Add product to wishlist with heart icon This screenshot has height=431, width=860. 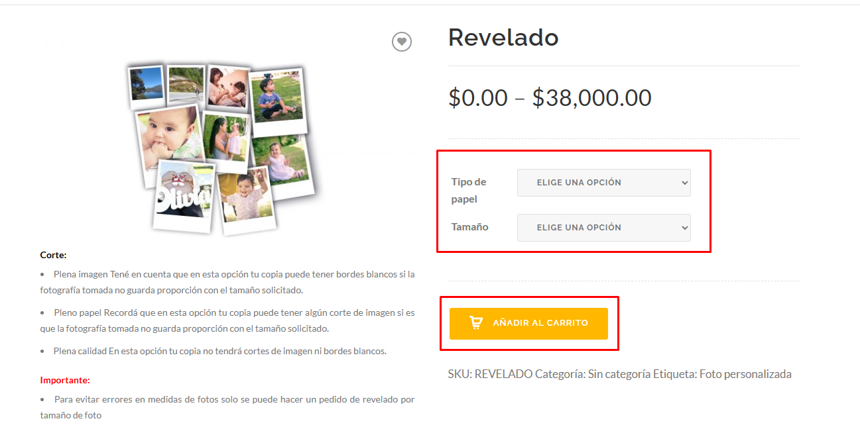(401, 42)
